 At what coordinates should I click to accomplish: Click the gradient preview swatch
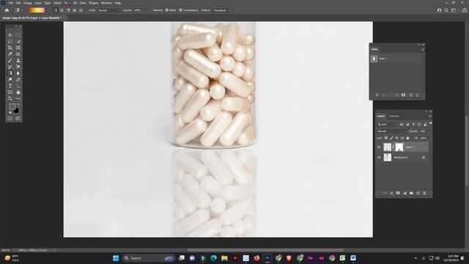[x=36, y=10]
